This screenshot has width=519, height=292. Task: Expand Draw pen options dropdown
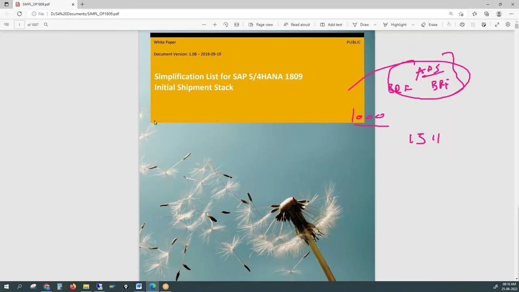coord(375,25)
